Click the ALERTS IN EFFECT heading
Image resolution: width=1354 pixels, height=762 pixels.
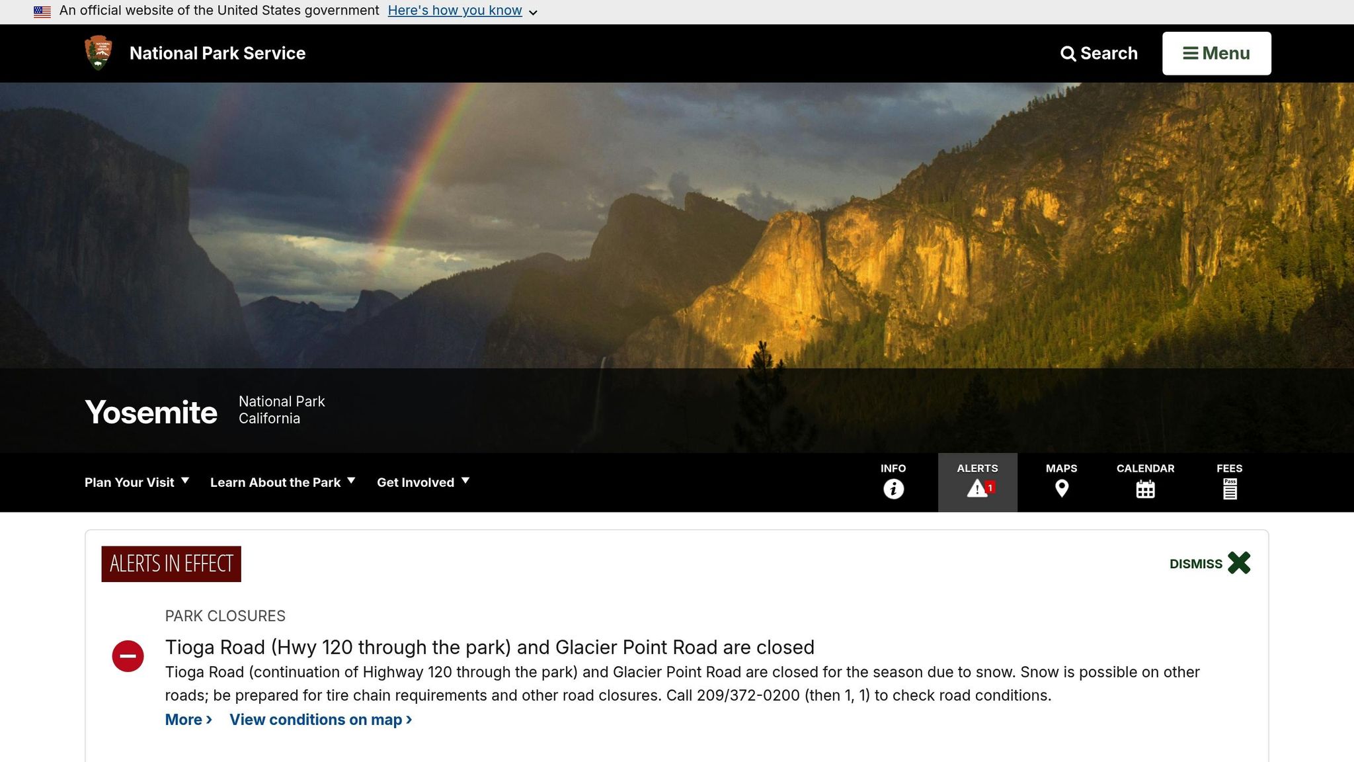[171, 564]
